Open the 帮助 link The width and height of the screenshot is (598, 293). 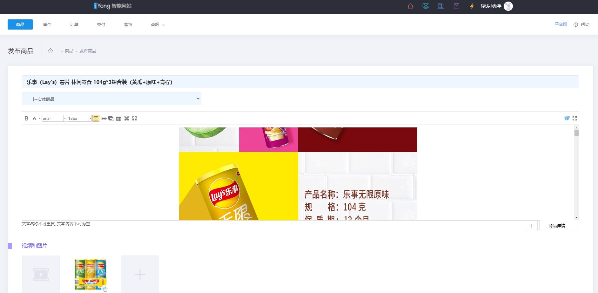click(x=585, y=24)
